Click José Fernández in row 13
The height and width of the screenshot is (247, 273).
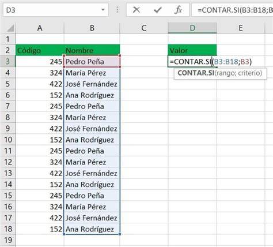coord(92,173)
